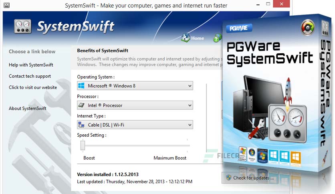Click the shield icon on Check for updates
This screenshot has height=194, width=335.
228,178
